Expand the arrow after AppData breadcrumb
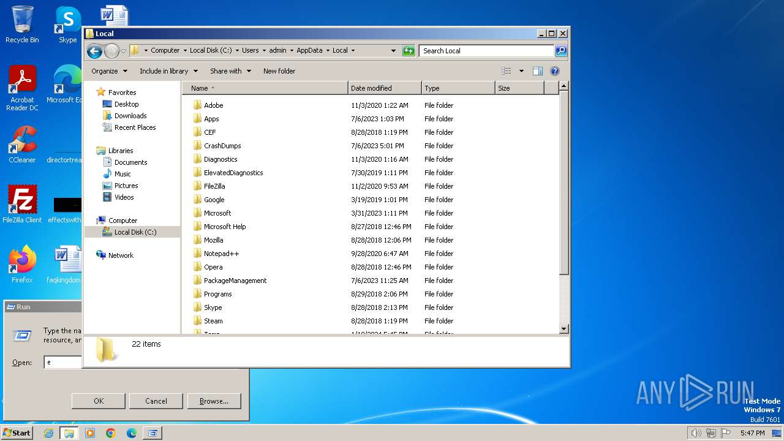This screenshot has width=784, height=441. 327,51
